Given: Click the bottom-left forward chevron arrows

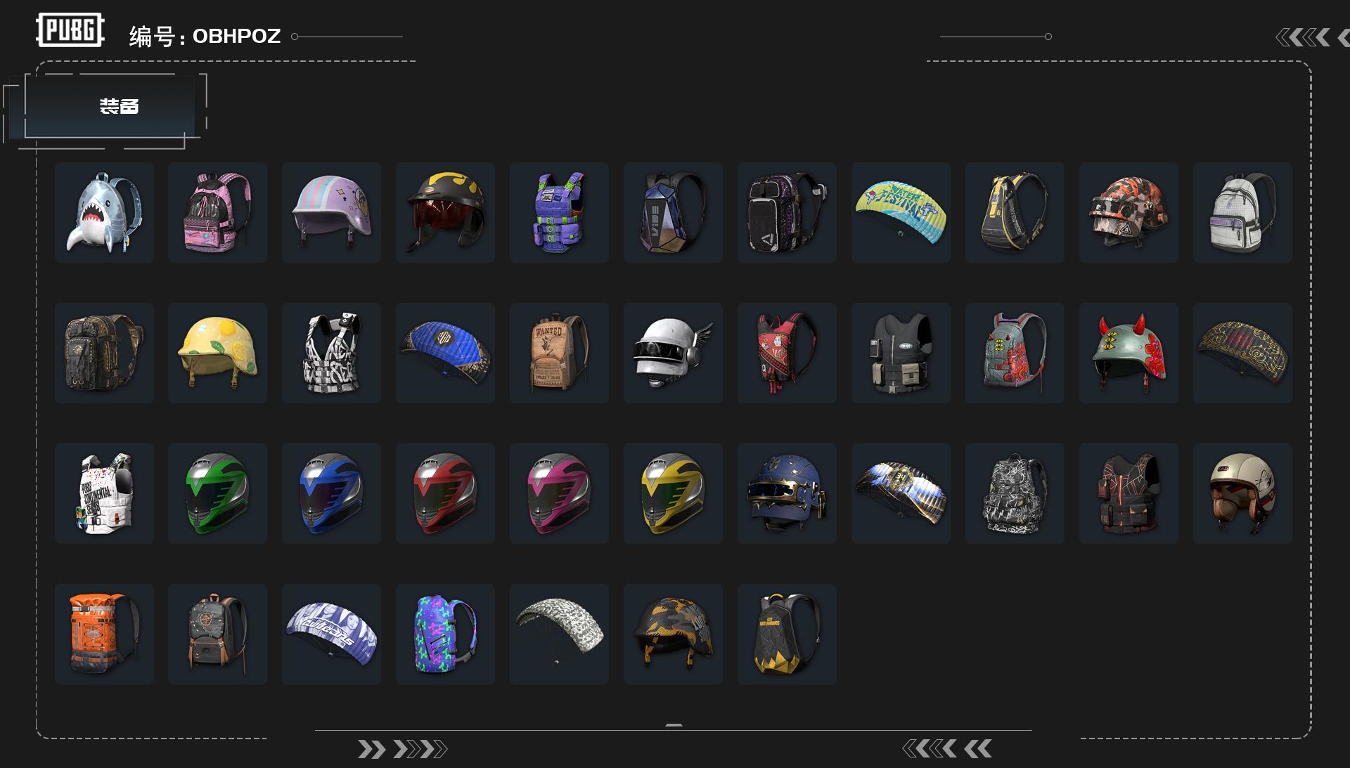Looking at the screenshot, I should (402, 749).
